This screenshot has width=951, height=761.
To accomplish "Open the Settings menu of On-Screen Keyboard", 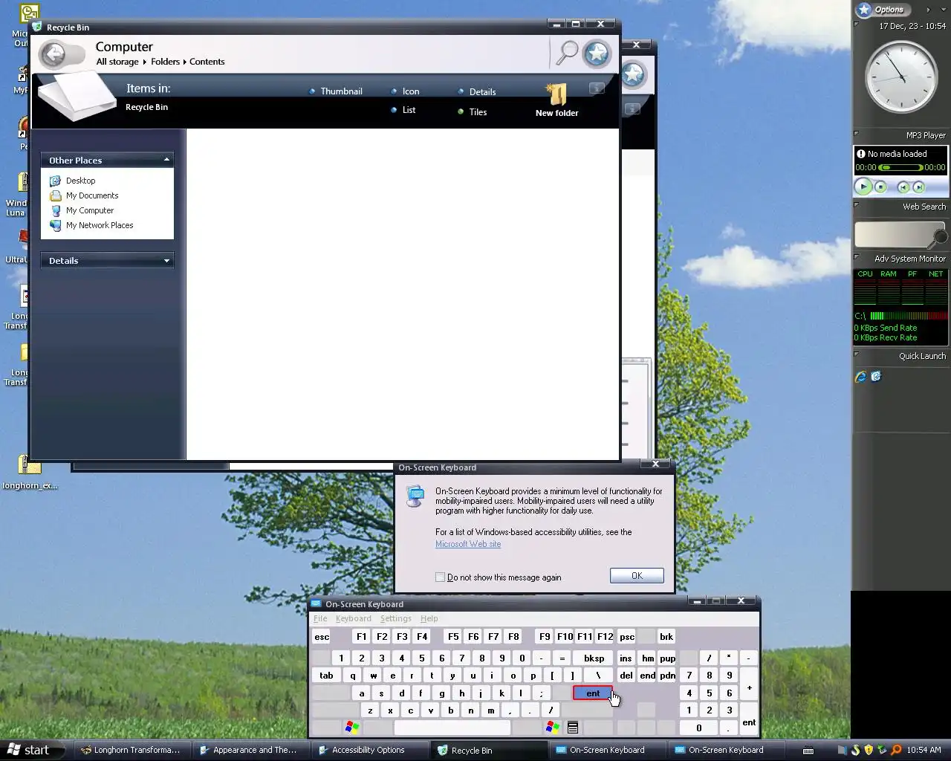I will [x=396, y=618].
